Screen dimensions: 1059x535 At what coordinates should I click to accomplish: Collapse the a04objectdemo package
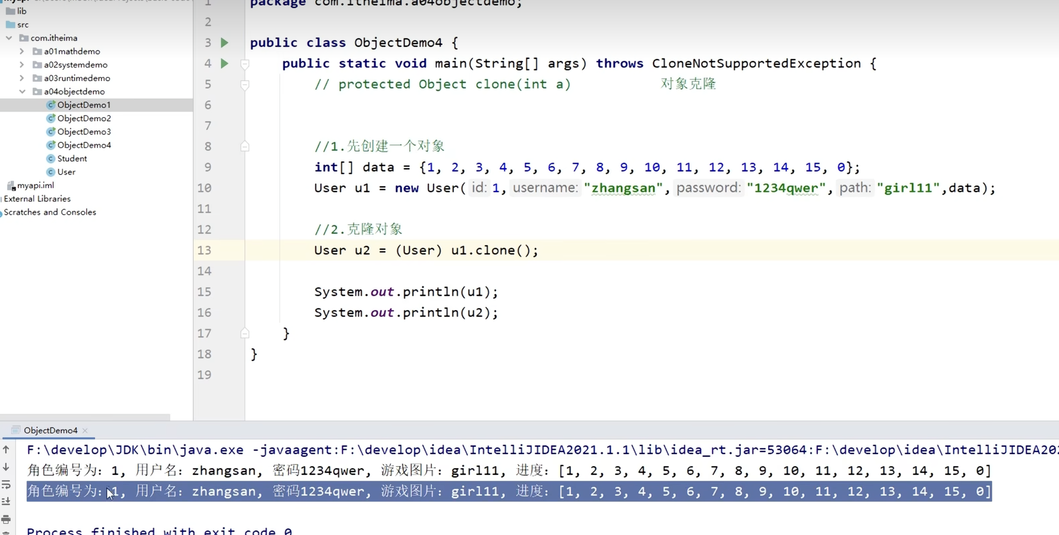pos(22,91)
